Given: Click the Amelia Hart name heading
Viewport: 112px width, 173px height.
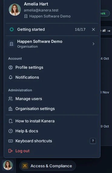Looking at the screenshot, I should point(36,4).
